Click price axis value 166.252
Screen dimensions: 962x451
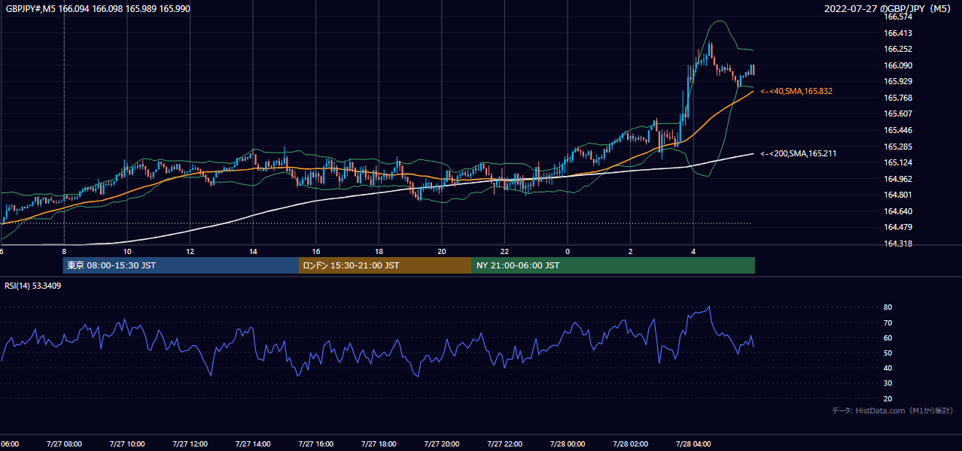(x=897, y=49)
